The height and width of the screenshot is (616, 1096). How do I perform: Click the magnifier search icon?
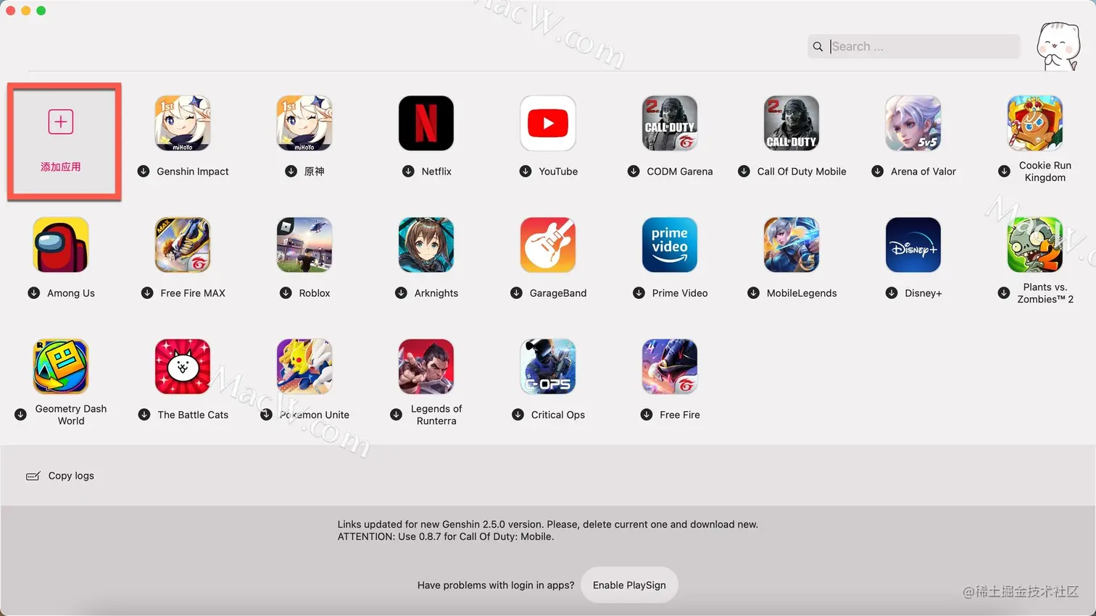(x=818, y=46)
